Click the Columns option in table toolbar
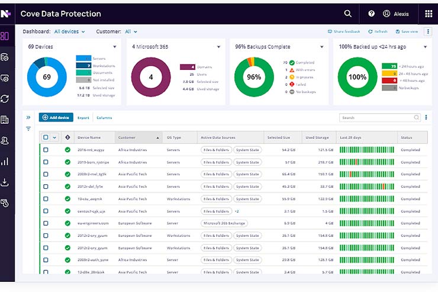This screenshot has width=438, height=292. (104, 118)
